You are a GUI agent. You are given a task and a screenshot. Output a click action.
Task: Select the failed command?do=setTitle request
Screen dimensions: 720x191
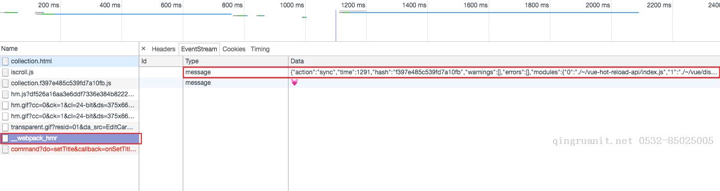69,149
